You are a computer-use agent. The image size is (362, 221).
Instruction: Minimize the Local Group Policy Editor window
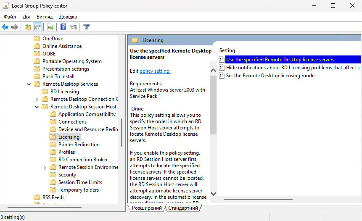coord(314,5)
